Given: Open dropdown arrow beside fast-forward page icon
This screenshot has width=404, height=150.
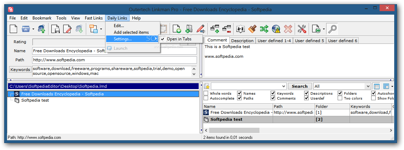Looking at the screenshot, I should click(324, 29).
